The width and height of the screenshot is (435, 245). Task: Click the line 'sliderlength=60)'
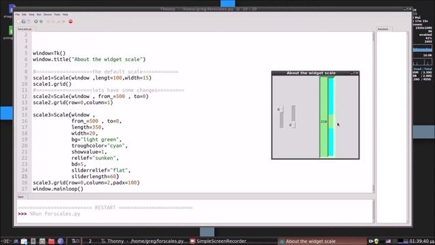pos(95,177)
